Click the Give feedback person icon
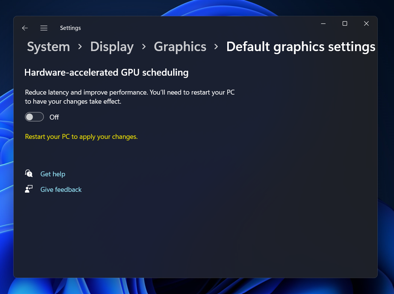 click(29, 189)
